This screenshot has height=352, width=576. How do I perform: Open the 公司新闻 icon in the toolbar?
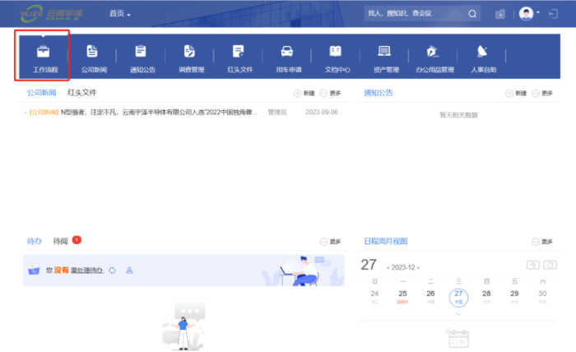click(x=92, y=56)
